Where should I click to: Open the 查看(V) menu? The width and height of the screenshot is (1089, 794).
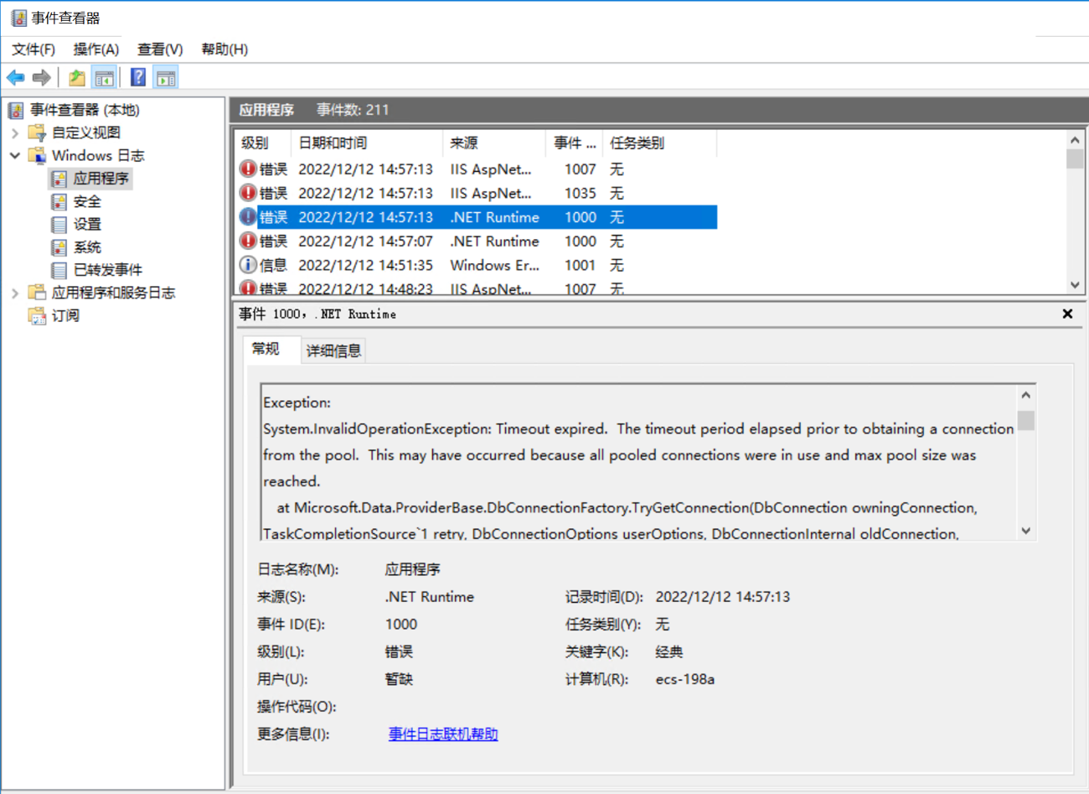pos(160,49)
